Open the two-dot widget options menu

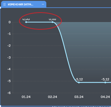[x=43, y=4]
